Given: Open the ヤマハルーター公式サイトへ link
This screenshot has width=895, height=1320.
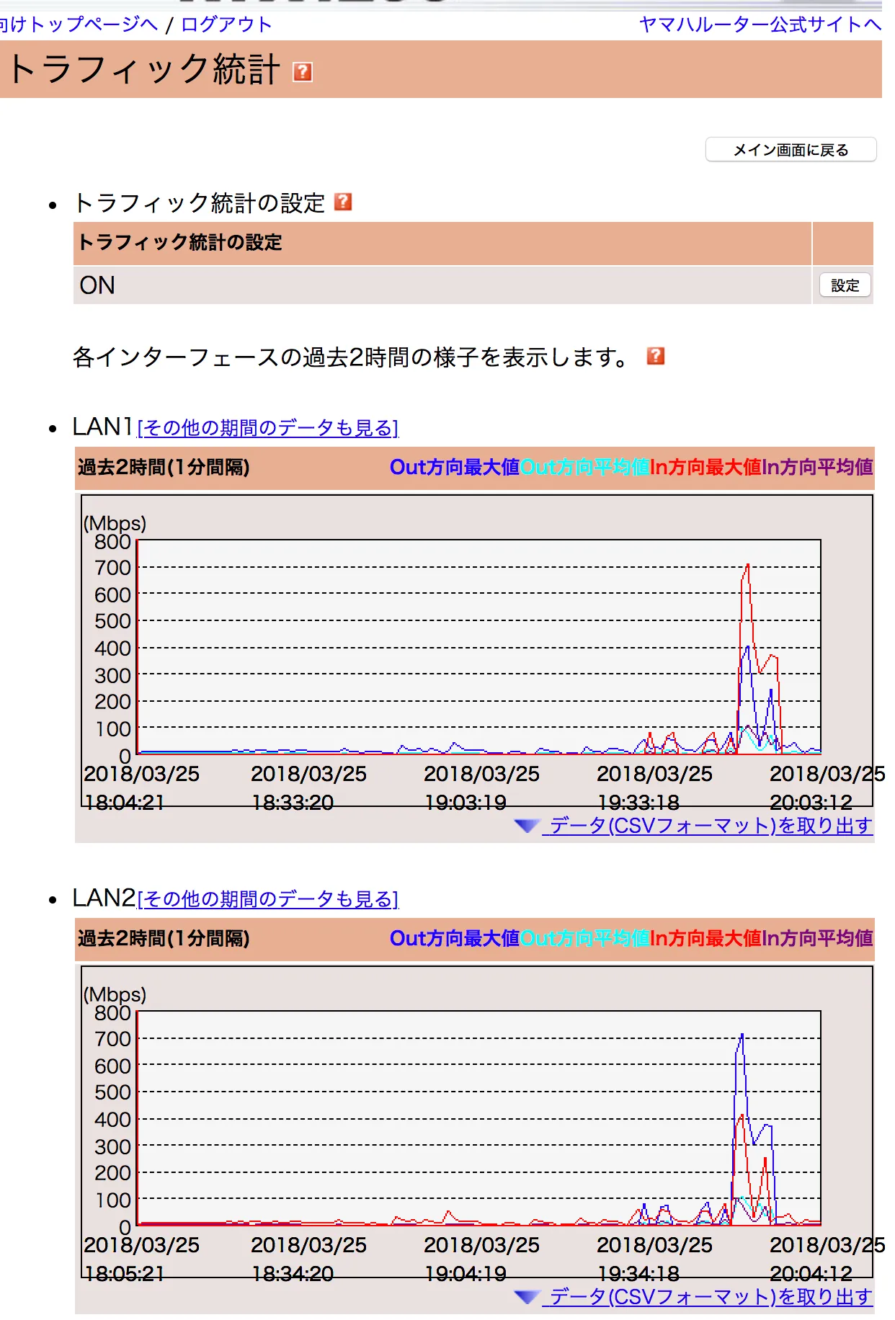Looking at the screenshot, I should (760, 24).
